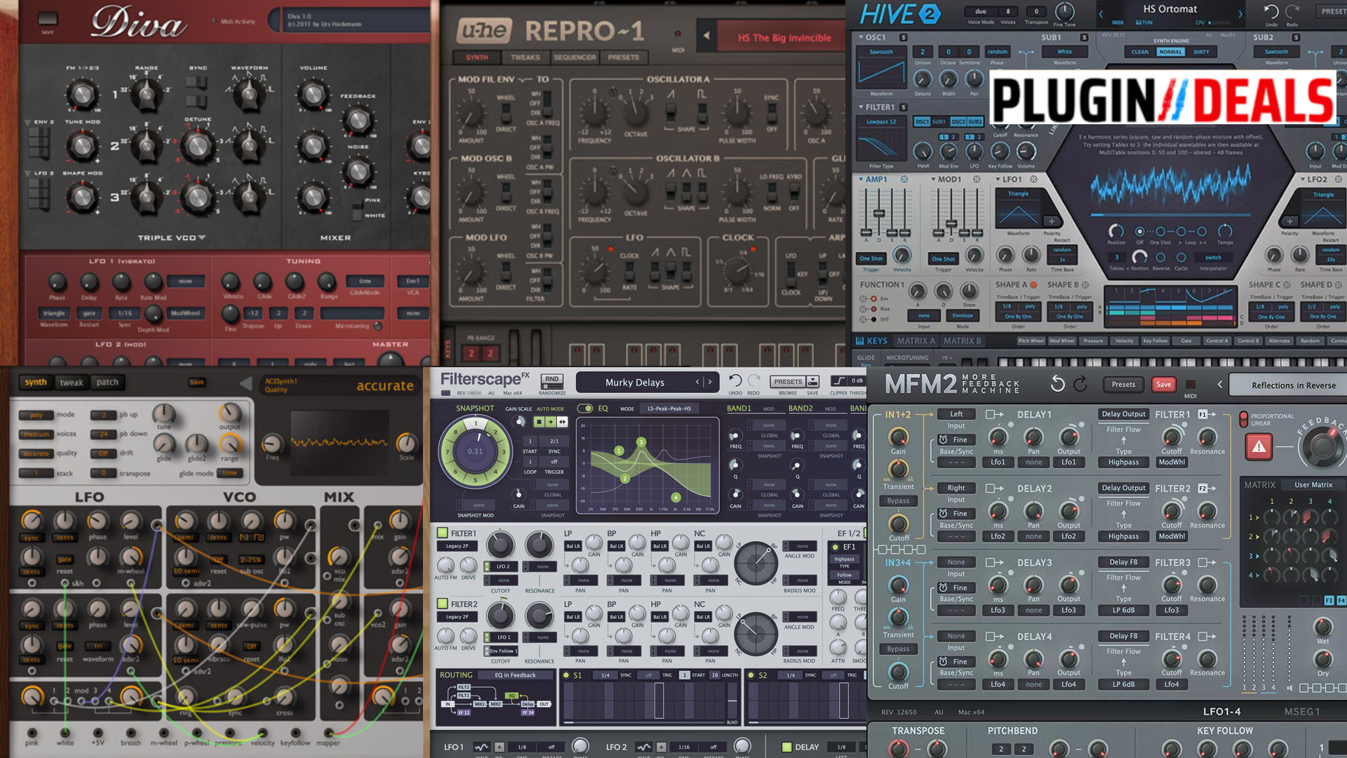Toggle the FILTER1 enable checkbox
The width and height of the screenshot is (1347, 758).
(443, 533)
